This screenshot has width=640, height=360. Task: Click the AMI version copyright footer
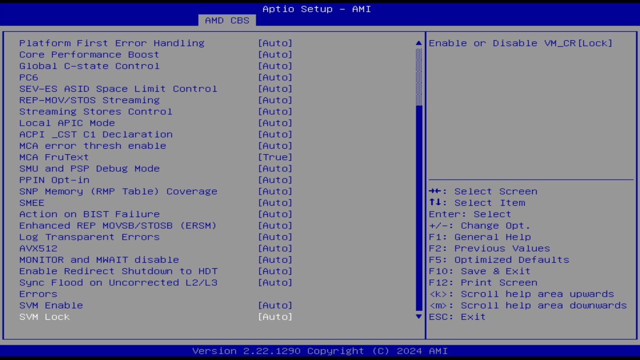320,351
